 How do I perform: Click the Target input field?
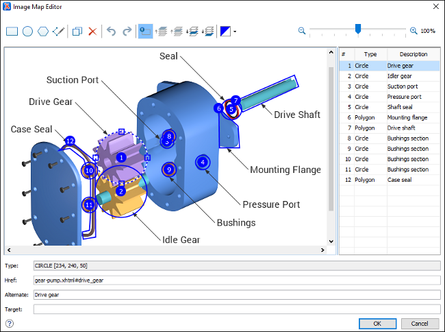(236, 309)
